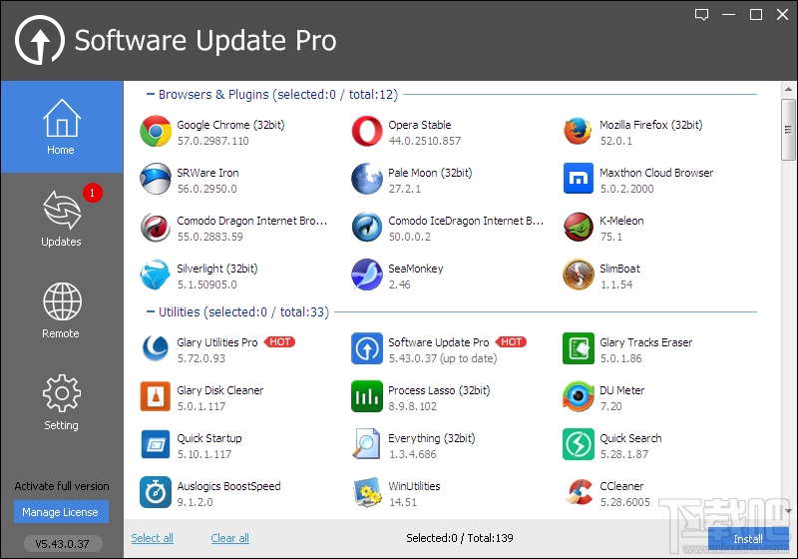Image resolution: width=798 pixels, height=559 pixels.
Task: Go to the Home tab
Action: (62, 127)
